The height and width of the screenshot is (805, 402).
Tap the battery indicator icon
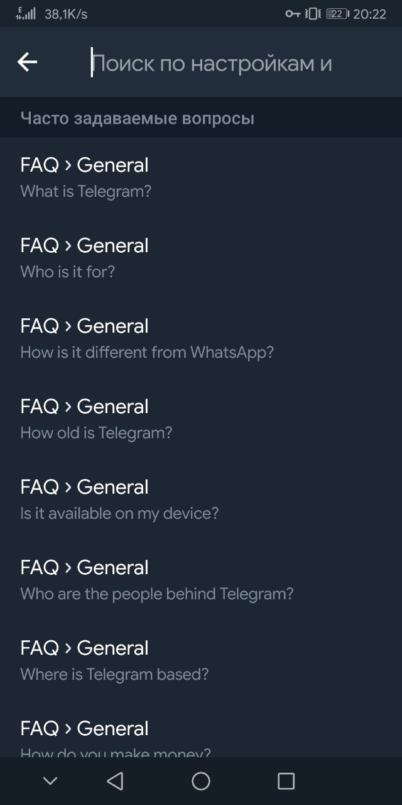(338, 14)
